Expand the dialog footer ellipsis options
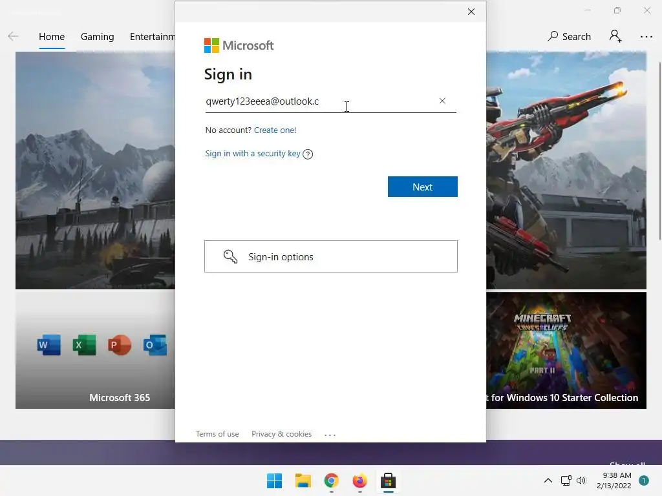Viewport: 662px width, 496px height. click(330, 435)
